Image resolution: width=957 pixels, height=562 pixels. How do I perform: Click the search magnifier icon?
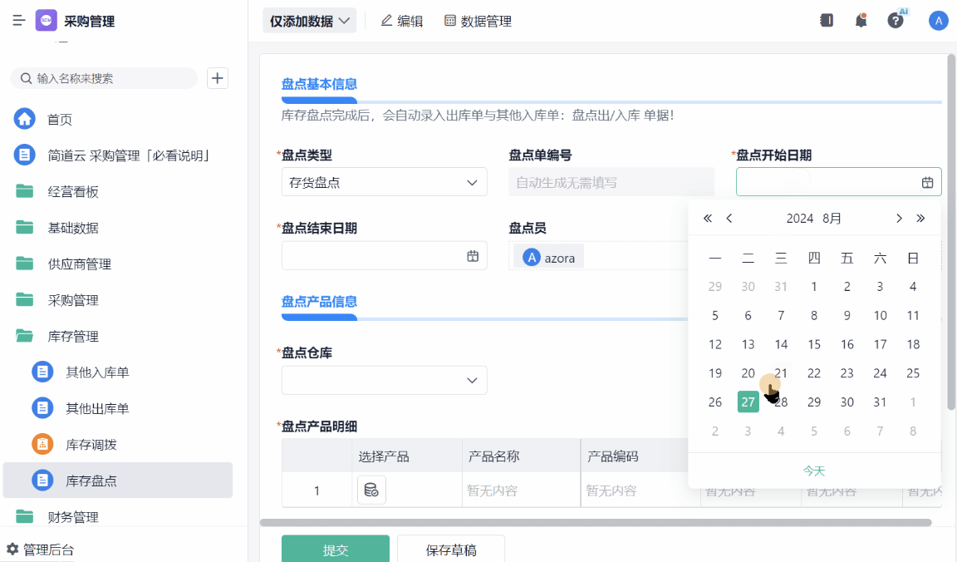(x=27, y=78)
